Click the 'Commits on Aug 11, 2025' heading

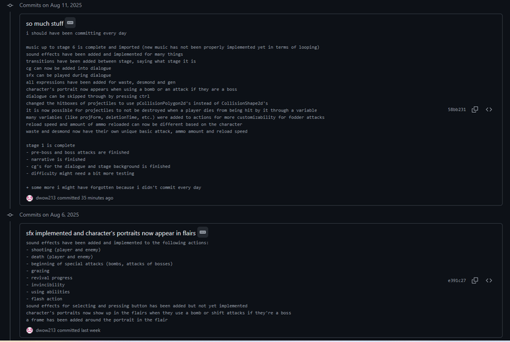(x=50, y=5)
